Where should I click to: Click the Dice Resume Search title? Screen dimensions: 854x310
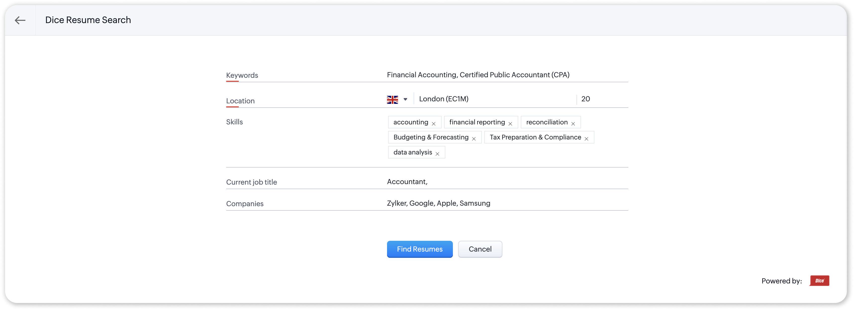(x=88, y=20)
